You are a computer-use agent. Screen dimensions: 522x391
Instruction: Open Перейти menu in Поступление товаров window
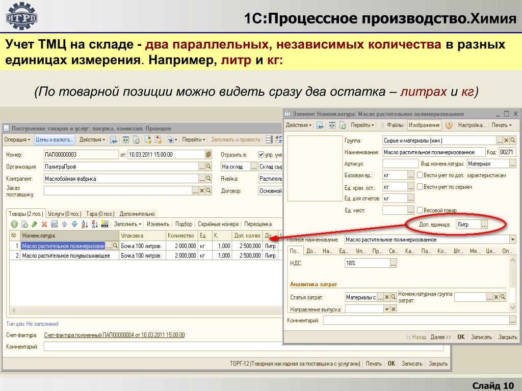click(x=193, y=139)
